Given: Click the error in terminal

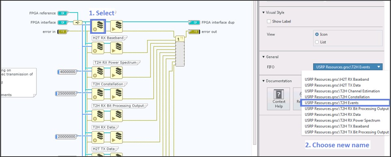Looking at the screenshot, I should tap(62, 32).
